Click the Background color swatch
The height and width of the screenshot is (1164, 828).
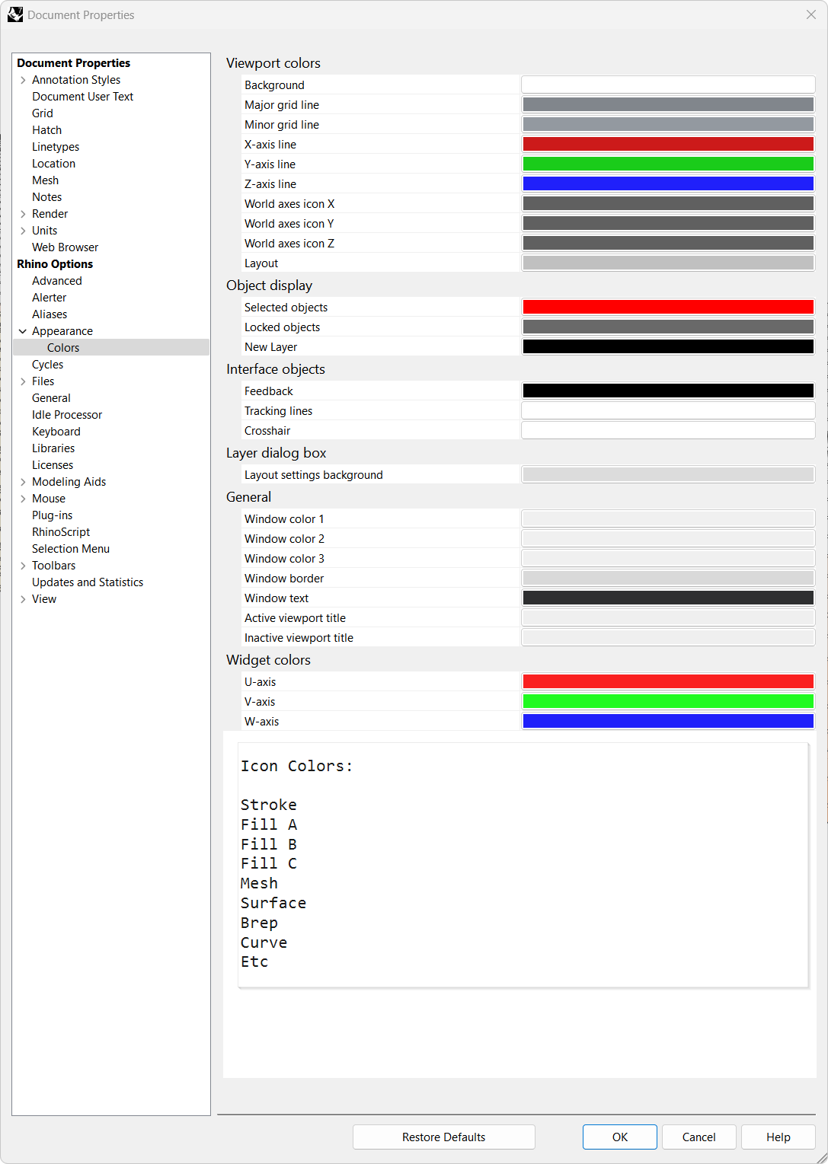coord(668,85)
